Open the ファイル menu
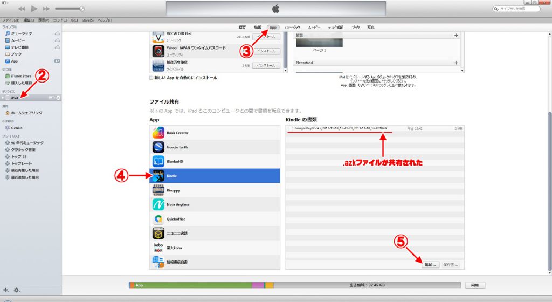Screen dimensions: 552x302 click(x=11, y=20)
